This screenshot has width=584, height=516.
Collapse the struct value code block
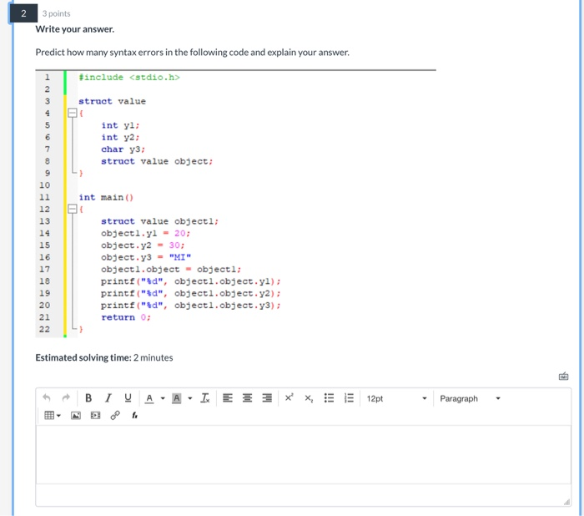pos(73,113)
